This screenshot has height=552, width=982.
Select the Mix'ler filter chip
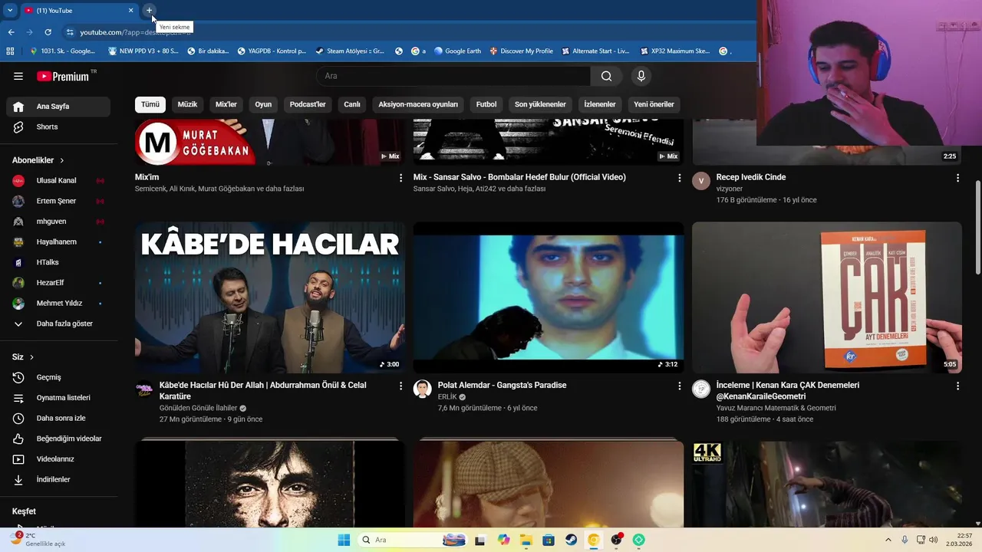coord(226,104)
